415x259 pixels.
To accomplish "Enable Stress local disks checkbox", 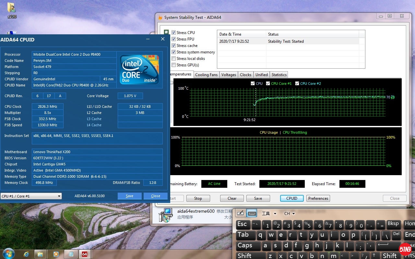I will tap(174, 59).
